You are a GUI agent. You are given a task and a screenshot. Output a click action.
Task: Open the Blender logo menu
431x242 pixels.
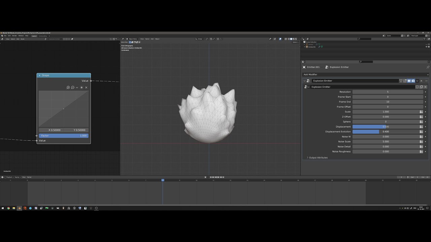(x=2, y=36)
